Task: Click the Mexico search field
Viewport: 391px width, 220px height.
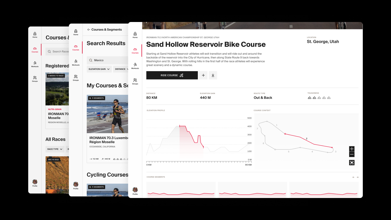Action: (108, 60)
